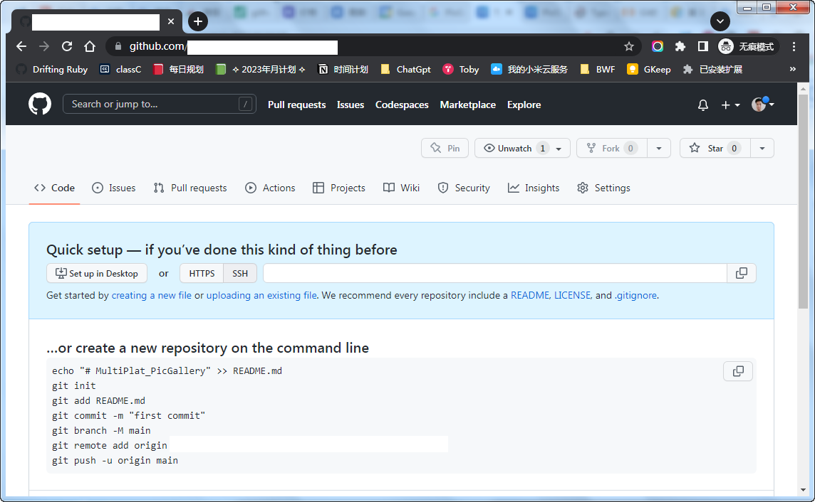Open the classC bookmark
Screen dimensions: 815x502
tap(120, 70)
